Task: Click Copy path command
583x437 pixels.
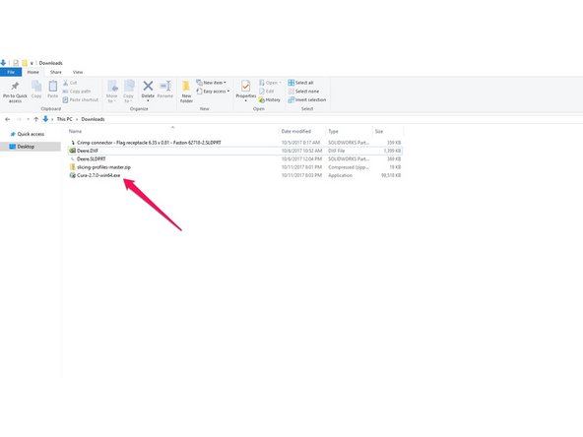Action: click(77, 91)
